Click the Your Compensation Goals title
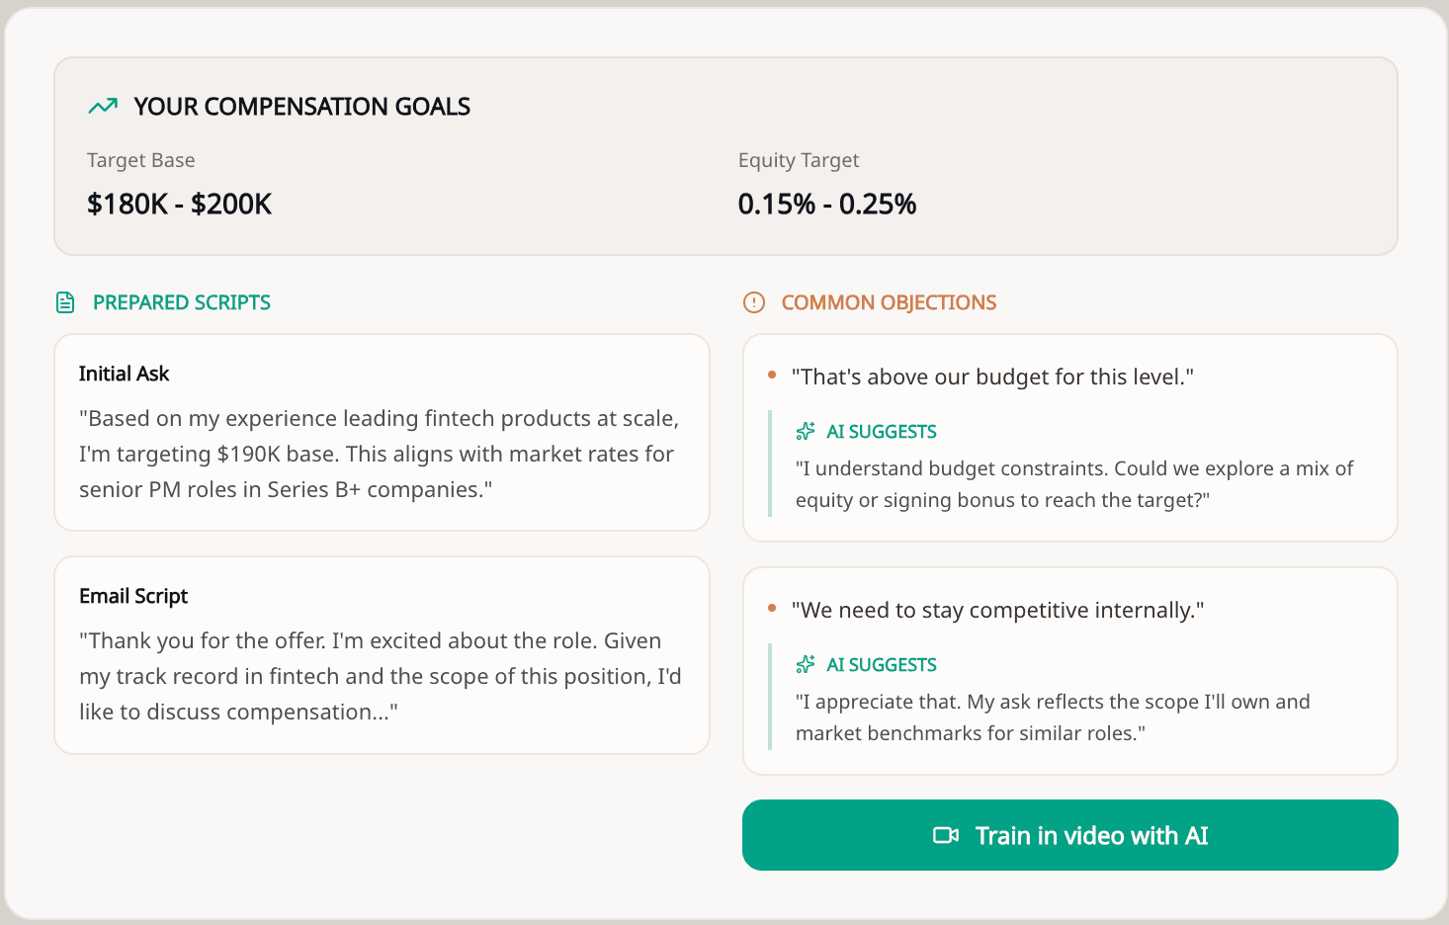The image size is (1449, 925). [x=301, y=106]
